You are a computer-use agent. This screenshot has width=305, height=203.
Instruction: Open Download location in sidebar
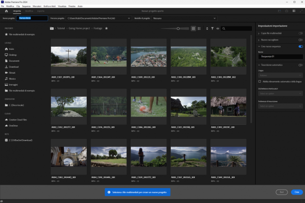pyautogui.click(x=11, y=67)
